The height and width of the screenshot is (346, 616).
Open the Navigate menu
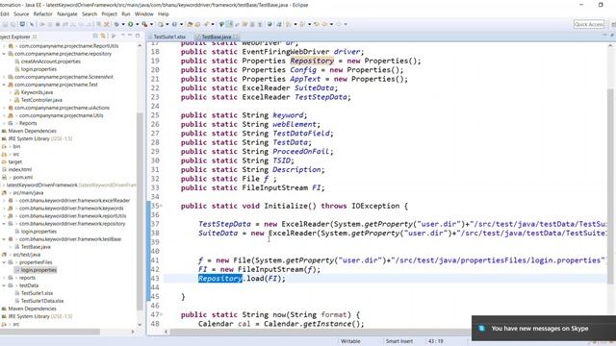click(x=67, y=14)
